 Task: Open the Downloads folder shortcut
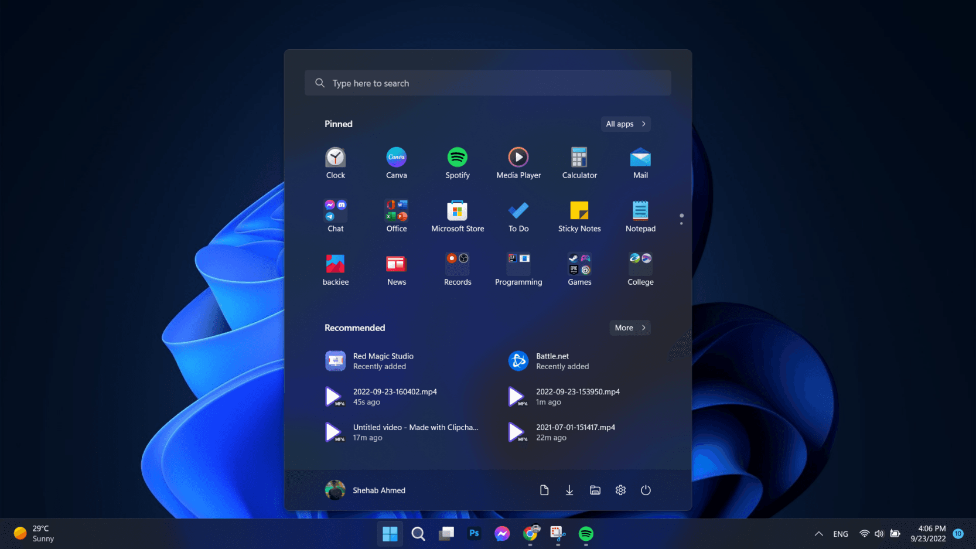569,490
